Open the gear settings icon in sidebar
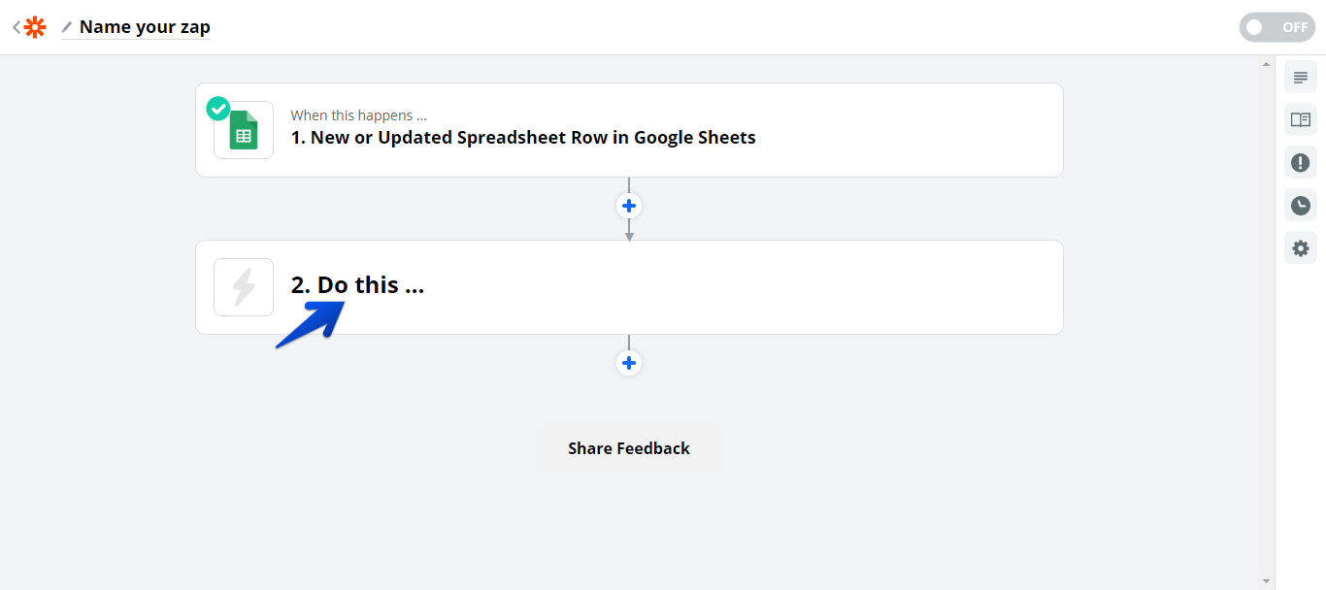Image resolution: width=1326 pixels, height=590 pixels. pos(1301,247)
